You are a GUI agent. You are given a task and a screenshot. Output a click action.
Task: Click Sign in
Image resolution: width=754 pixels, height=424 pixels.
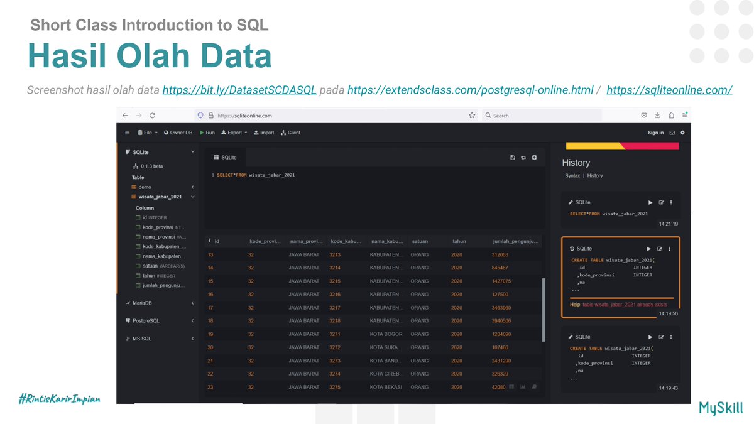tap(655, 133)
